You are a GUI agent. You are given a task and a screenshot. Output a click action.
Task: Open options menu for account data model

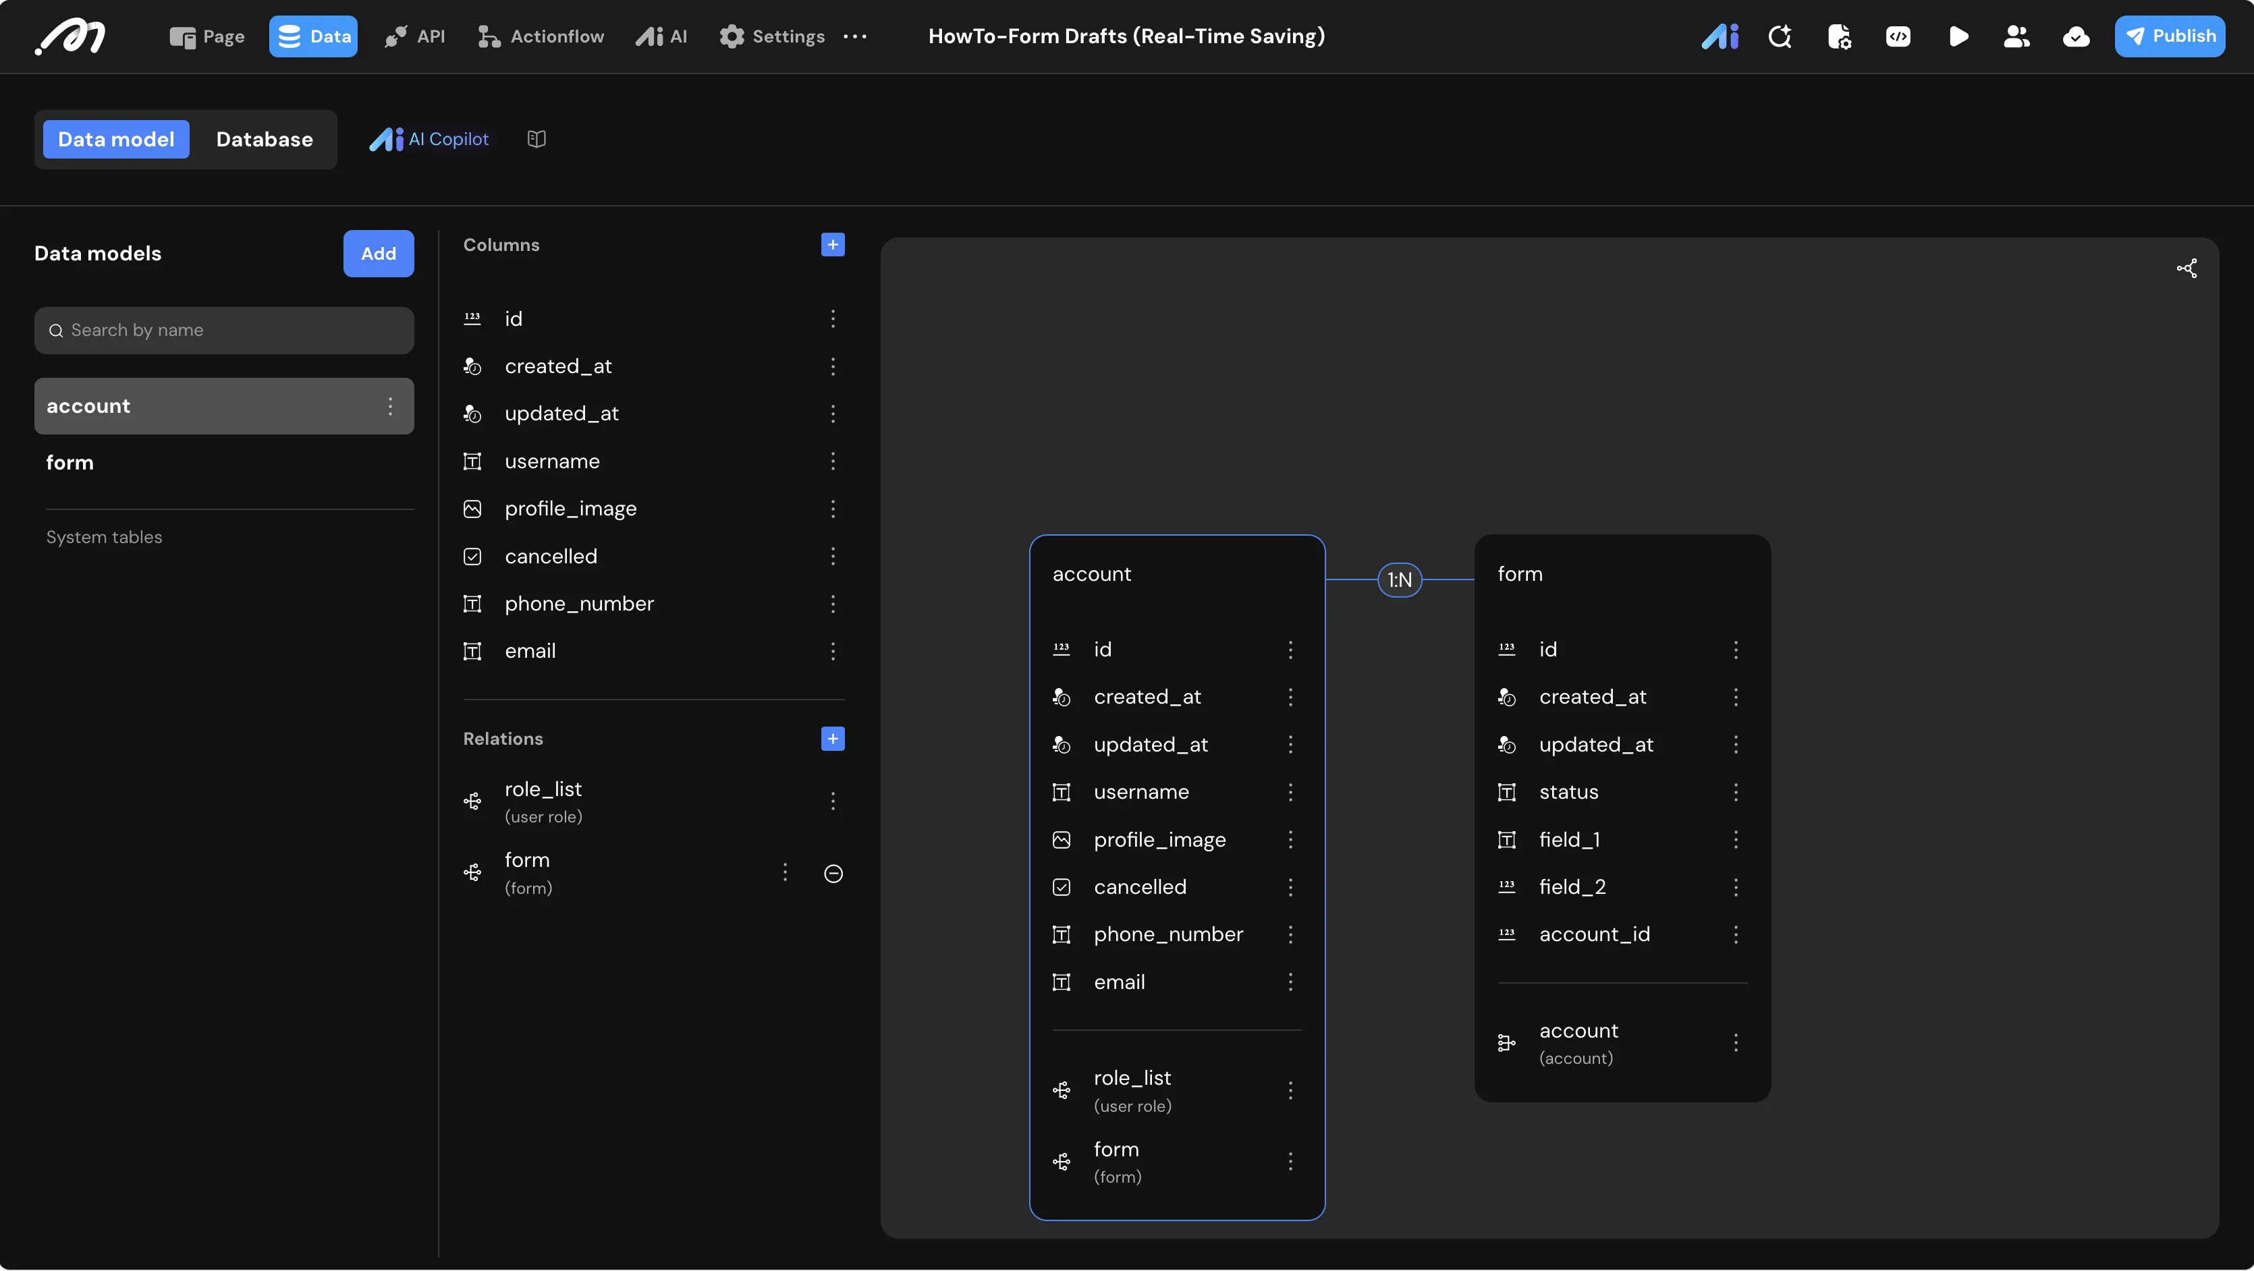click(390, 406)
